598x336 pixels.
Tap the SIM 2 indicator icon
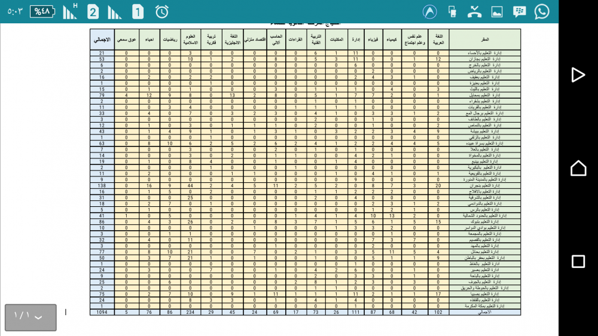[x=93, y=12]
